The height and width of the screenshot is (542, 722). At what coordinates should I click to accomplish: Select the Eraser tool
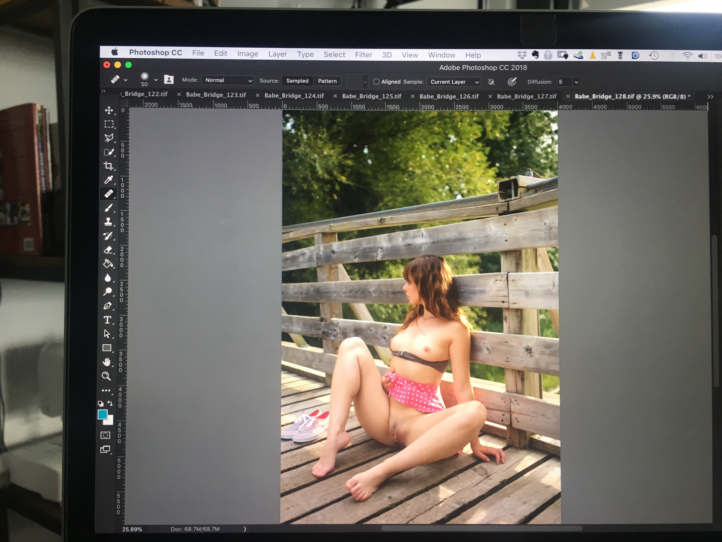(x=108, y=249)
